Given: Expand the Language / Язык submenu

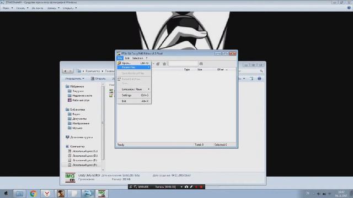Looking at the screenshot, I should point(134,89).
